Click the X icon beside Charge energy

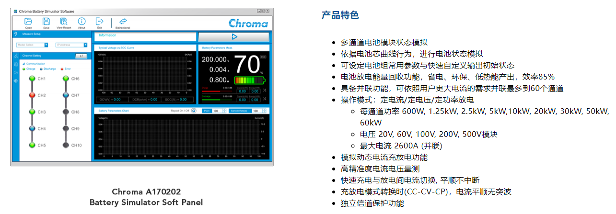(x=265, y=90)
